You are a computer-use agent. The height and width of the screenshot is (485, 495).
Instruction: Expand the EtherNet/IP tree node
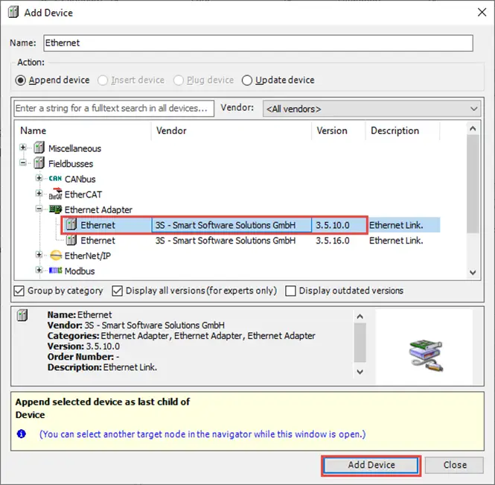click(x=39, y=255)
